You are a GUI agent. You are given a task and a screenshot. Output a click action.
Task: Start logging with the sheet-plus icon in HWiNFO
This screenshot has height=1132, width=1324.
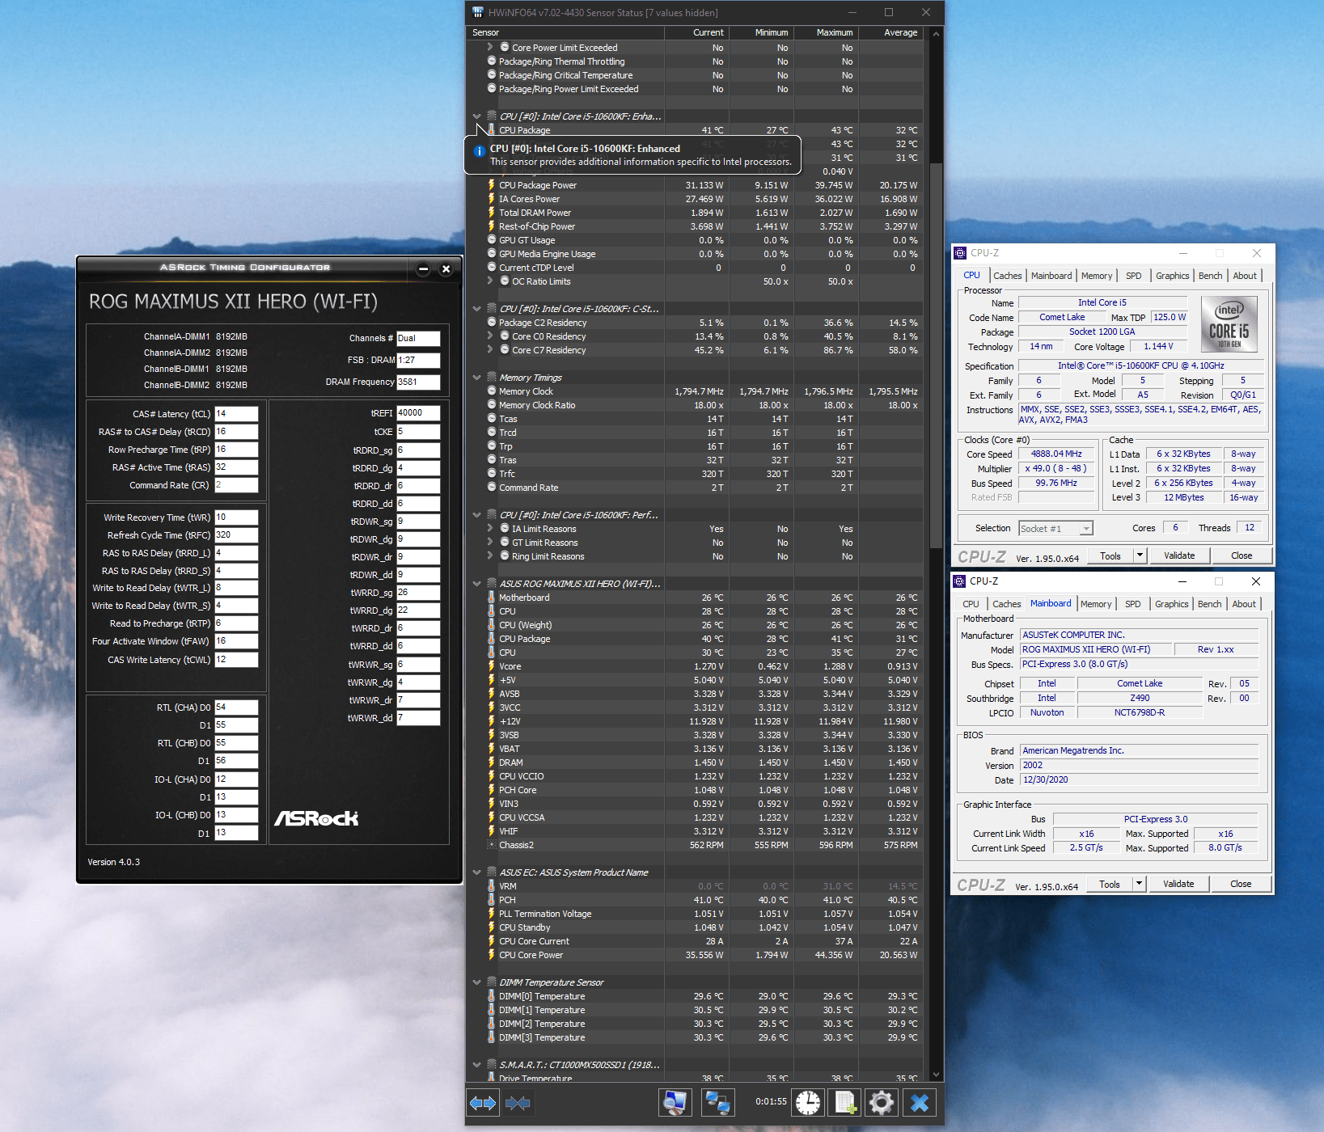(844, 1102)
